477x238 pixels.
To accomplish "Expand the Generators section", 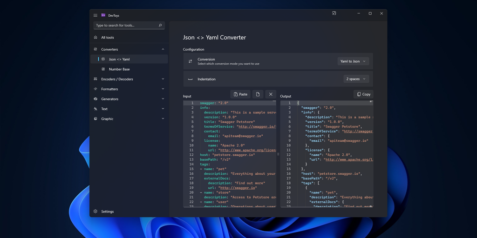I will tap(163, 99).
